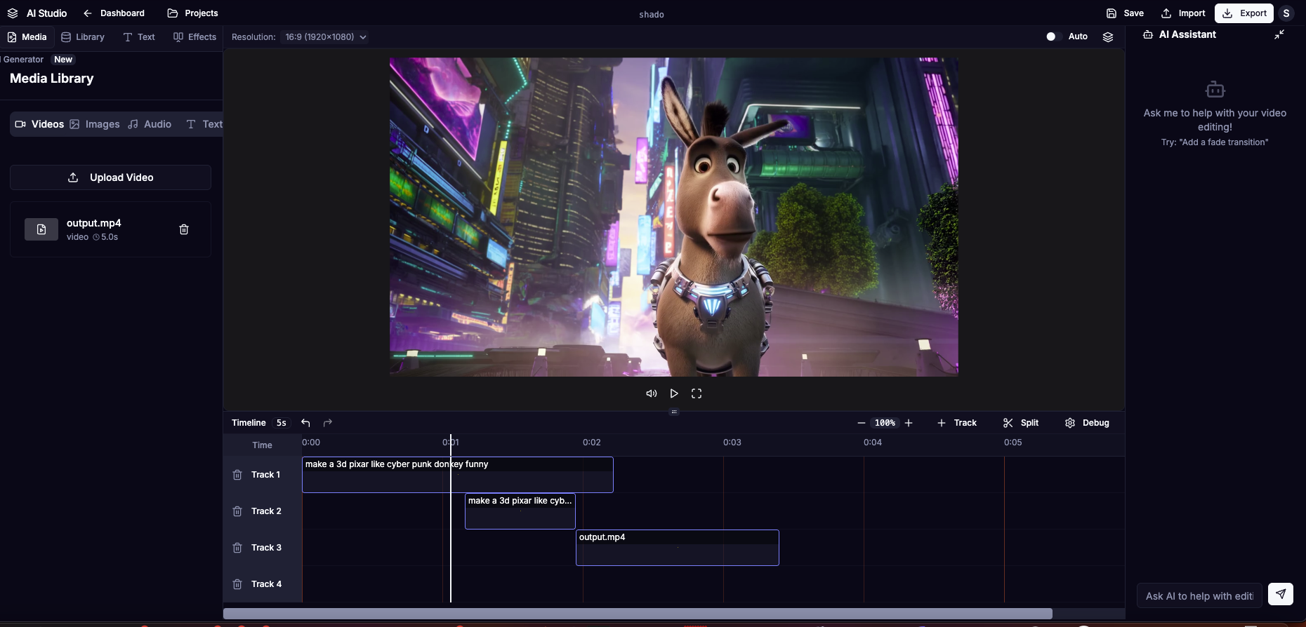
Task: Select the Audio media tab
Action: pos(150,124)
